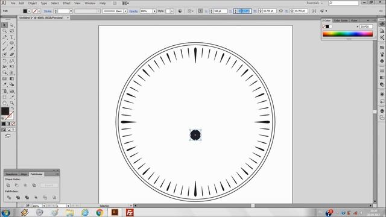This screenshot has width=386, height=217.
Task: Click the color spectrum bar
Action: tap(347, 34)
